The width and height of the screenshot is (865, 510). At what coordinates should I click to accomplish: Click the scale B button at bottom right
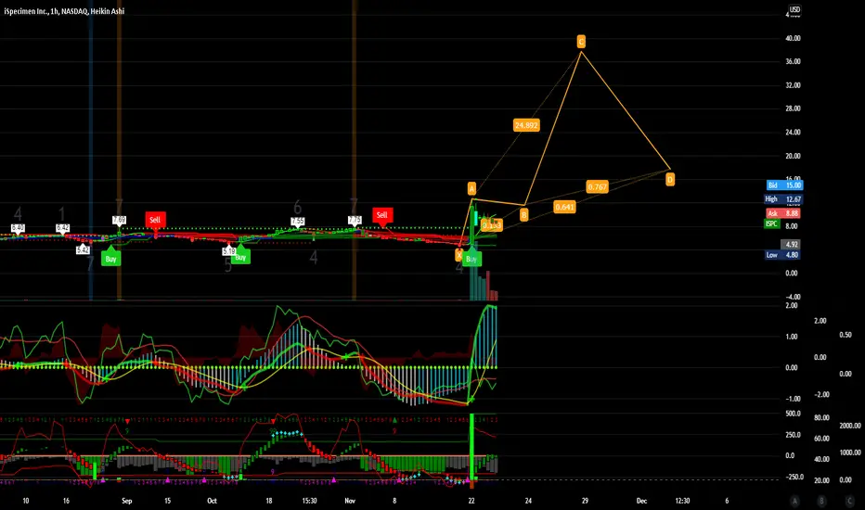click(x=821, y=501)
